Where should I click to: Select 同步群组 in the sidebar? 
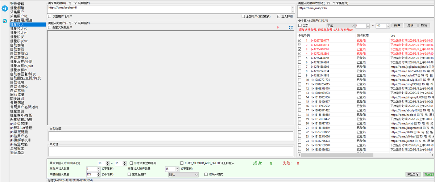[17, 99]
